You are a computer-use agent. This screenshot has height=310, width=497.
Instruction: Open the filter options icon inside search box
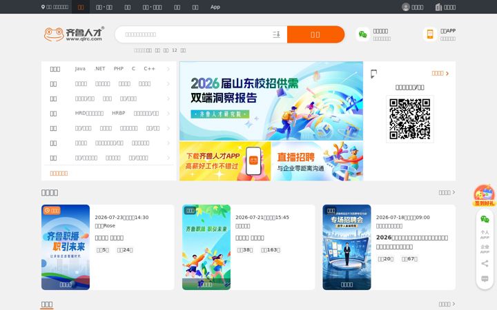tap(276, 34)
